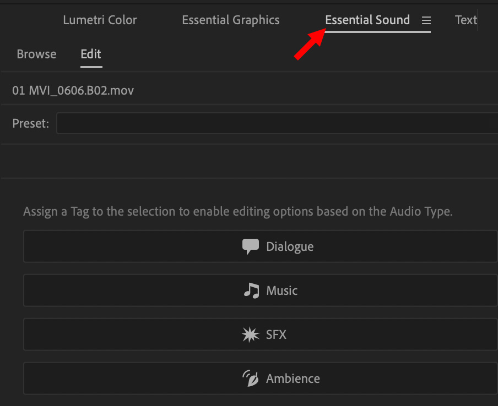Screen dimensions: 498x406
Task: Switch to the Lumetri Color tab
Action: pos(100,20)
